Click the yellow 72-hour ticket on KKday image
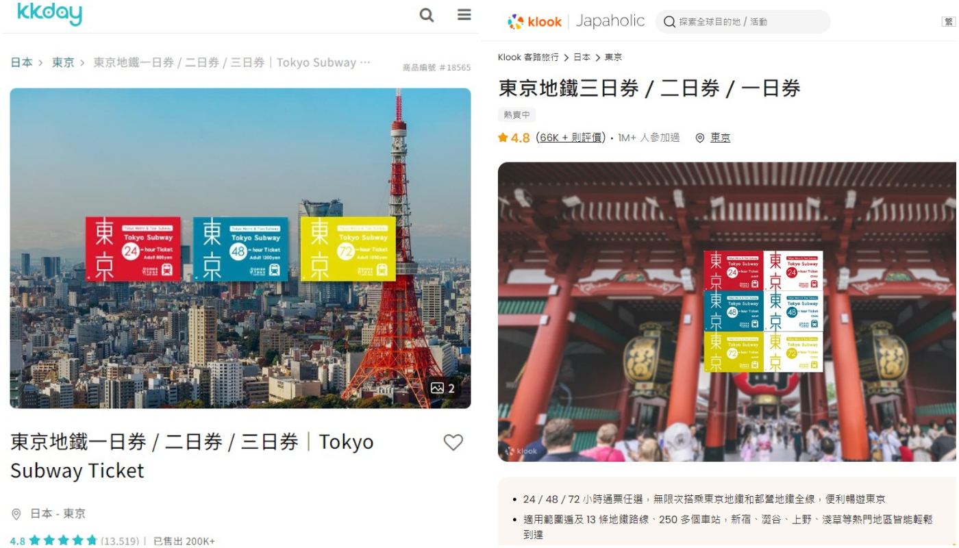 point(348,249)
